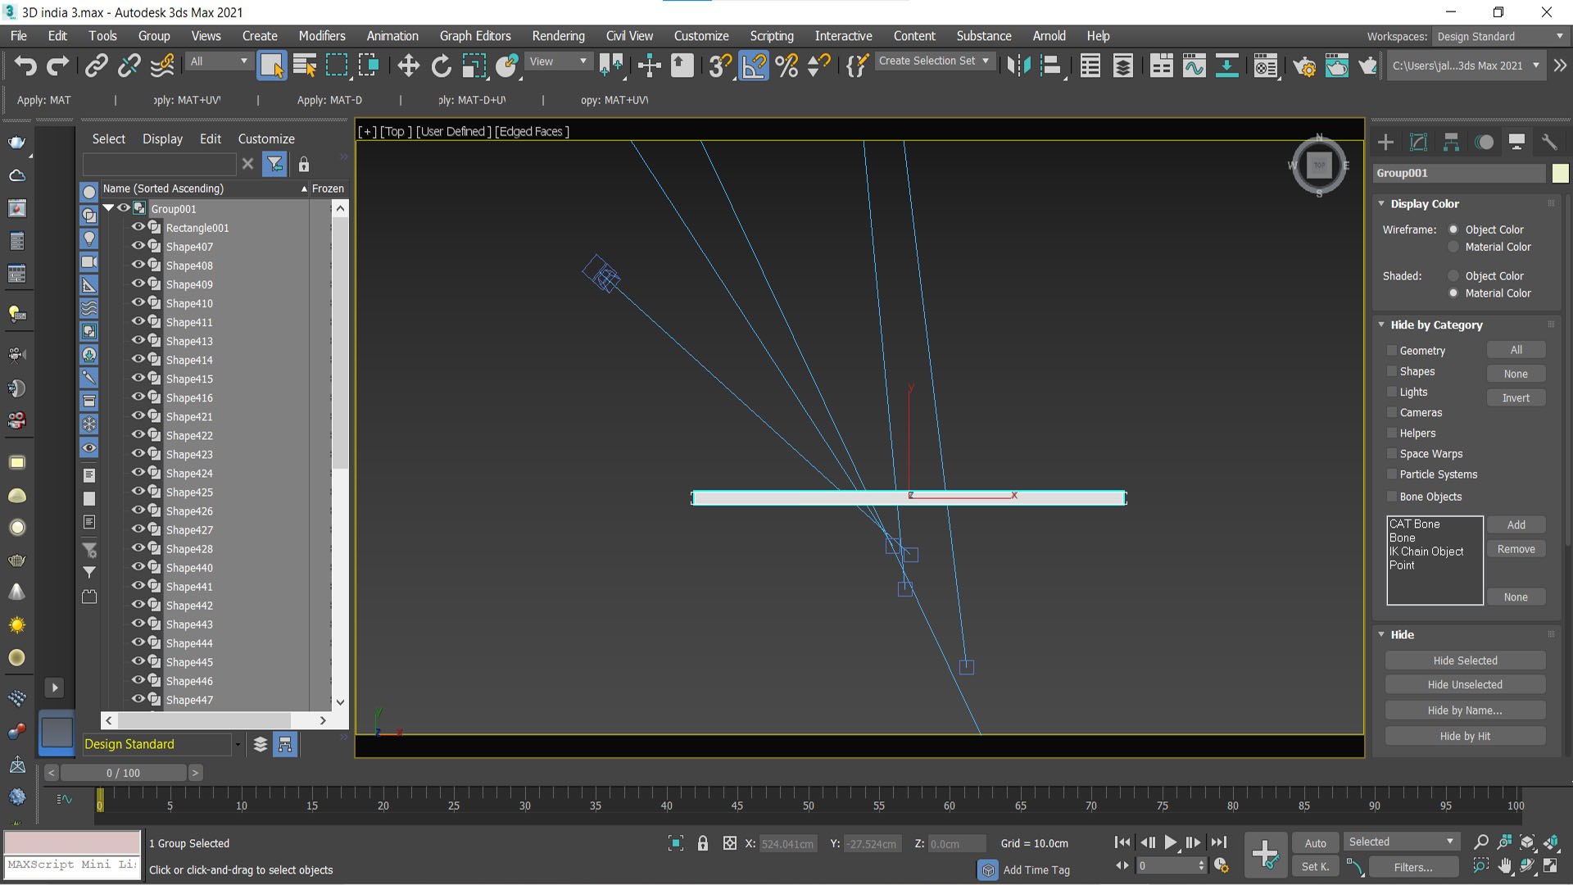This screenshot has height=885, width=1573.
Task: Open the Rendering menu
Action: click(558, 36)
